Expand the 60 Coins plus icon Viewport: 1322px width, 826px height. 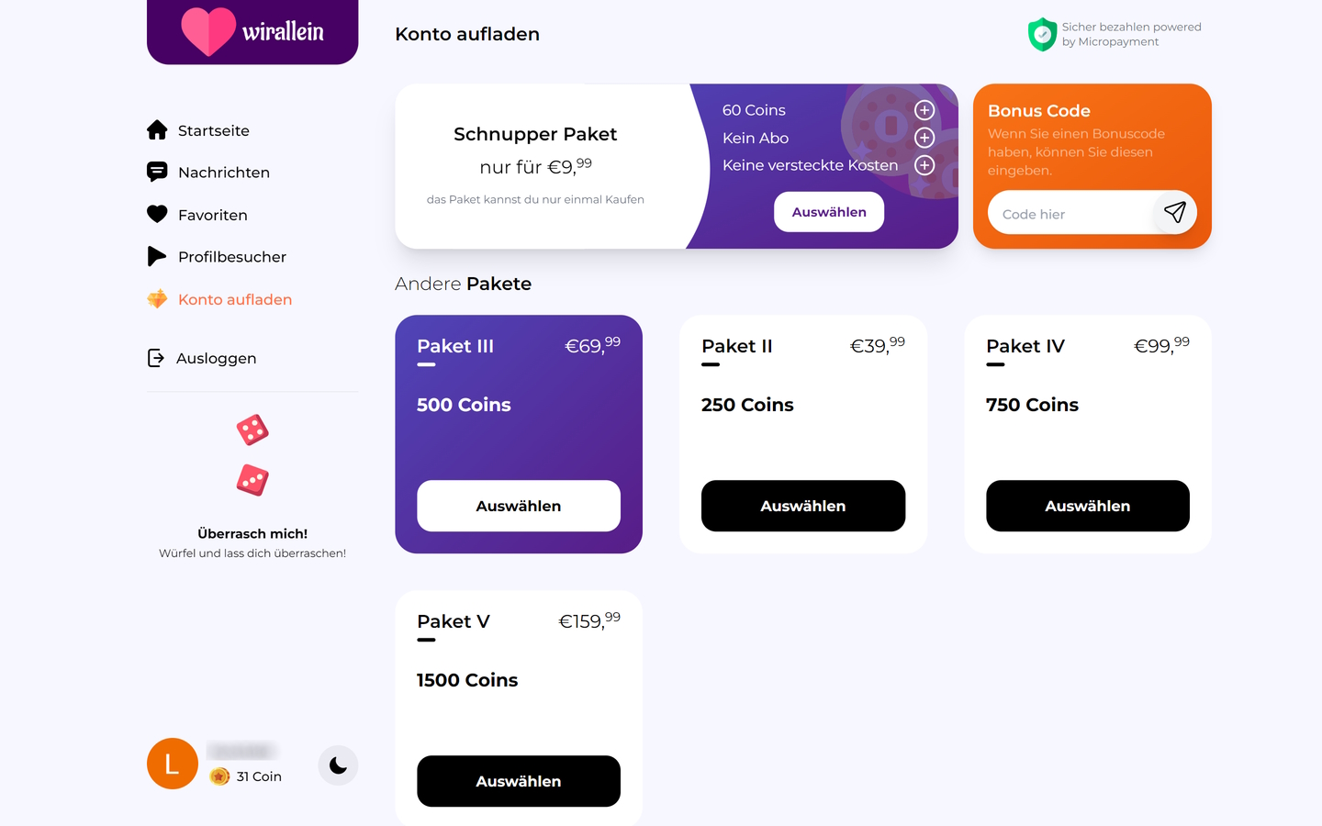coord(924,110)
